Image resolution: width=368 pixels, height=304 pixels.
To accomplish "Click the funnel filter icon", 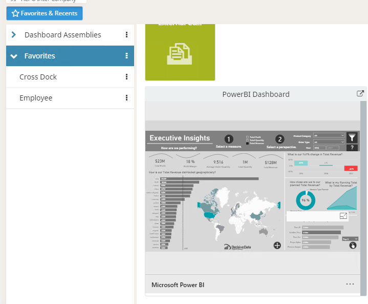I will click(x=352, y=138).
